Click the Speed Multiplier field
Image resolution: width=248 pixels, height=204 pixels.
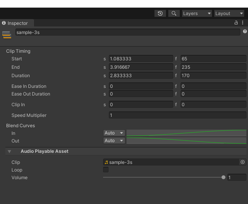[x=177, y=115]
